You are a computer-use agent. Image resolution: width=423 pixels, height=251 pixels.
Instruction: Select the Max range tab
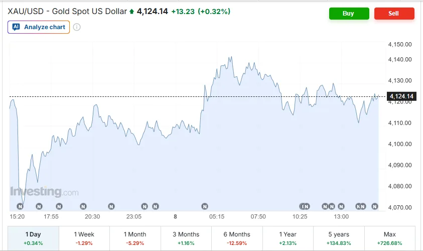(390, 238)
